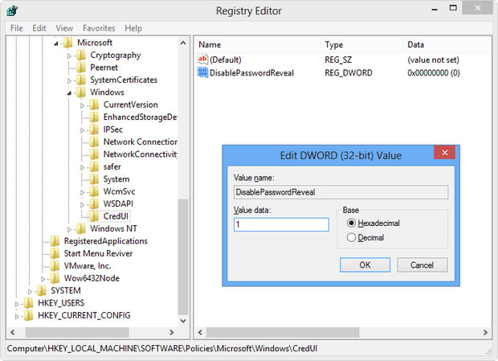Click the NetworkConnectivity folder icon
This screenshot has width=498, height=361.
click(94, 154)
